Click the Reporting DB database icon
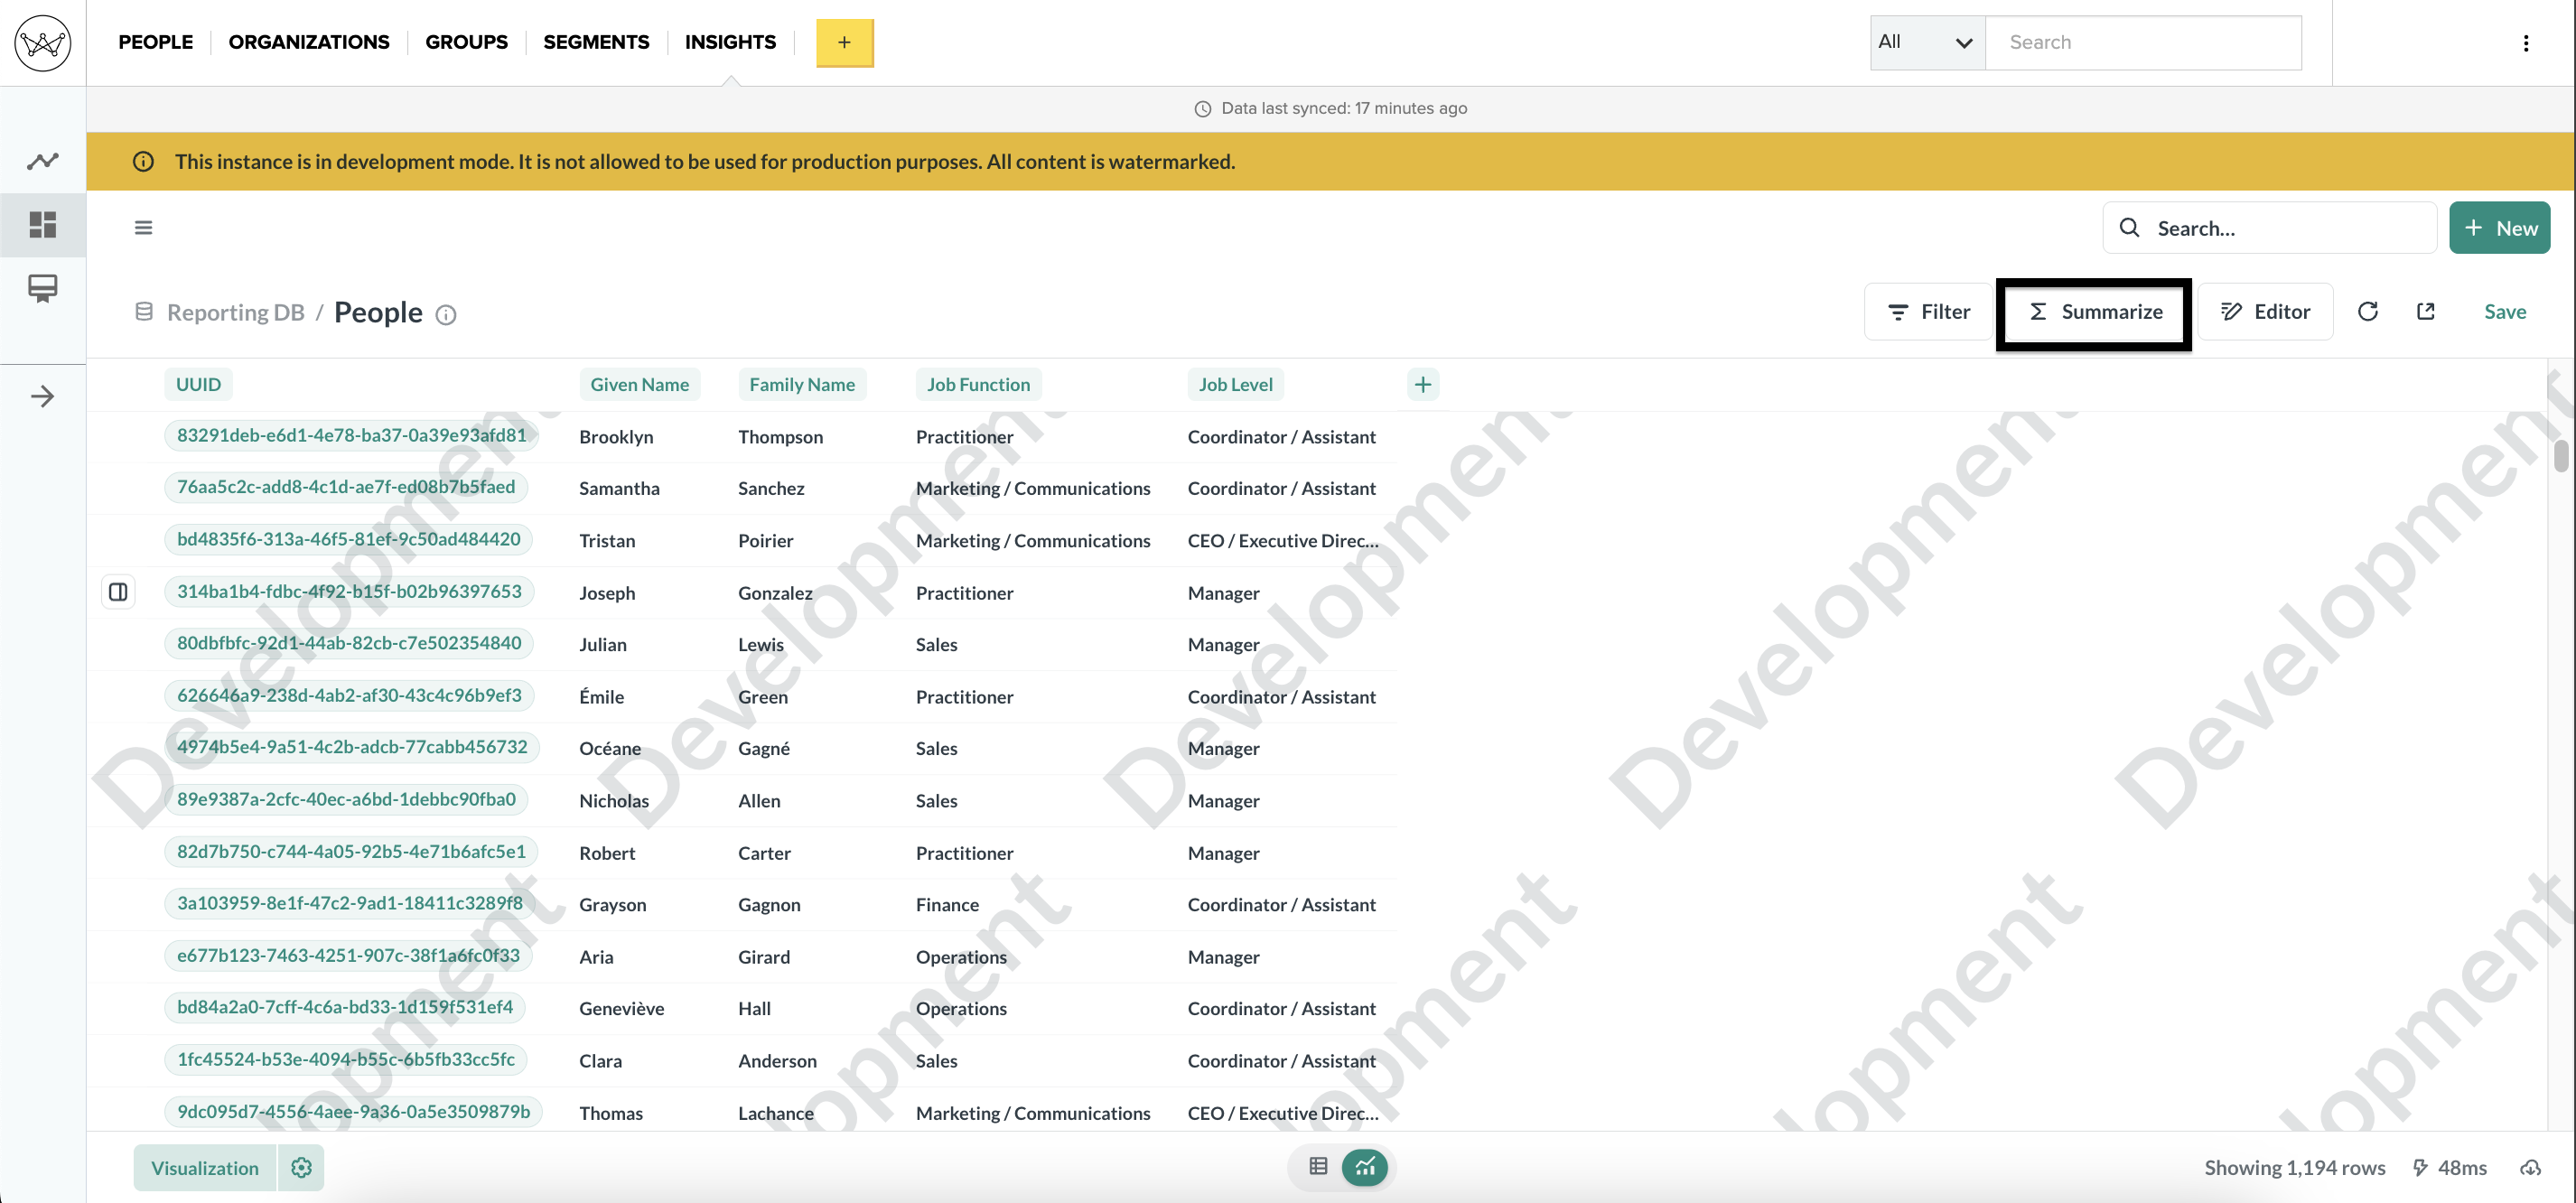Screen dimensions: 2576x1203 (x=144, y=312)
